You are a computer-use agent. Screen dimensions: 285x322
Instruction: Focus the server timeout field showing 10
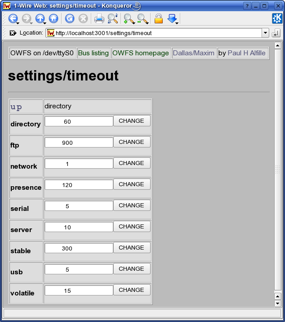[79, 227]
